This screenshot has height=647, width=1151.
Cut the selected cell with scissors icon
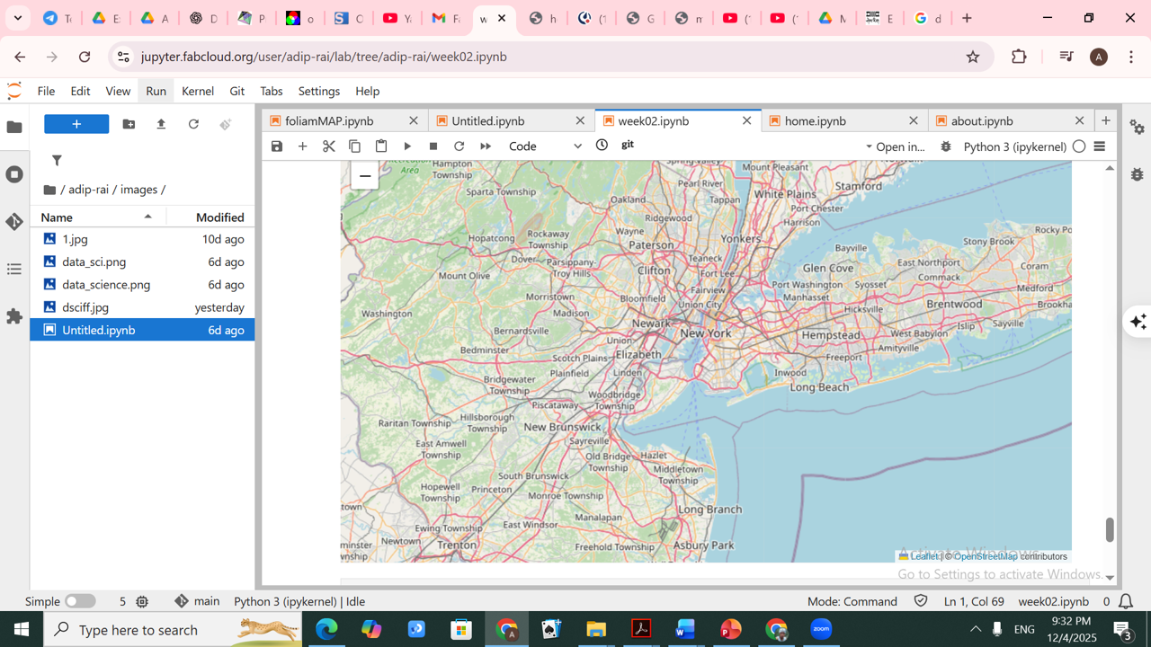coord(329,146)
